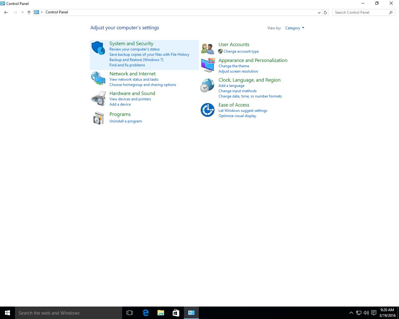
Task: Click Change the theme
Action: click(234, 66)
